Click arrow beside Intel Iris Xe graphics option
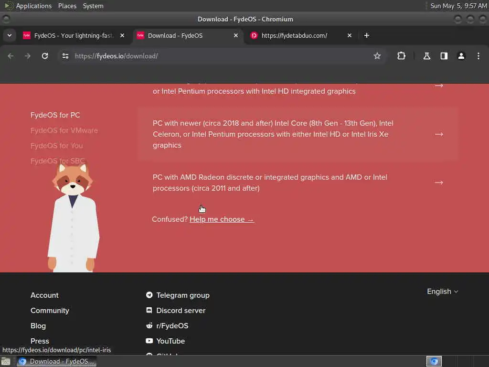The image size is (489, 367). (439, 134)
